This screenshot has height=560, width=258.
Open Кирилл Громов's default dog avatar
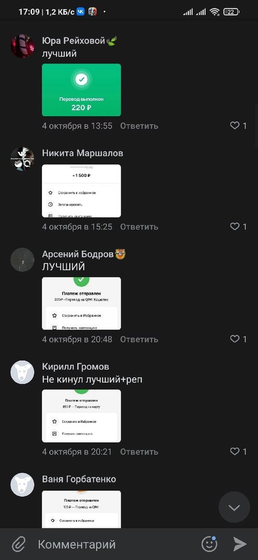(x=22, y=372)
